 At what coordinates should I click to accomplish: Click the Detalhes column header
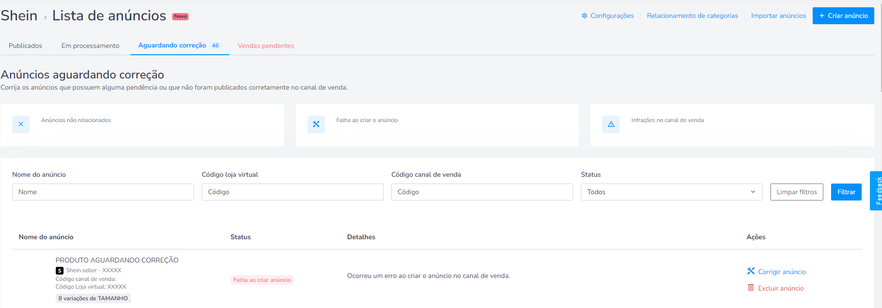coord(361,237)
